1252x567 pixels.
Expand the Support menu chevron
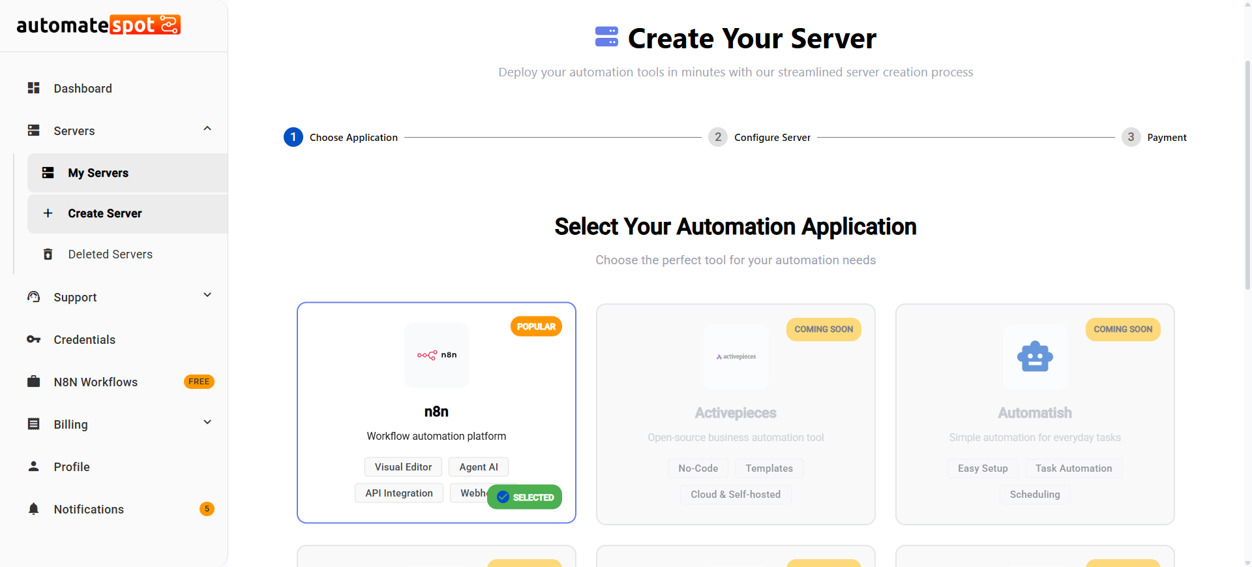[207, 295]
